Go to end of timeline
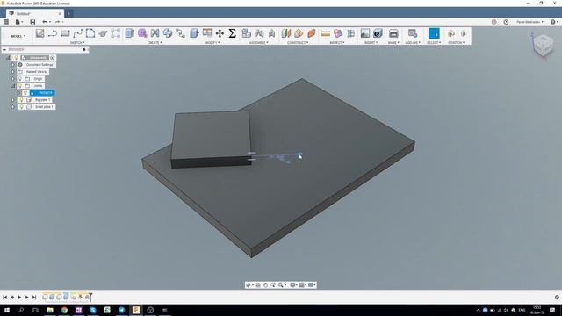 [x=34, y=297]
